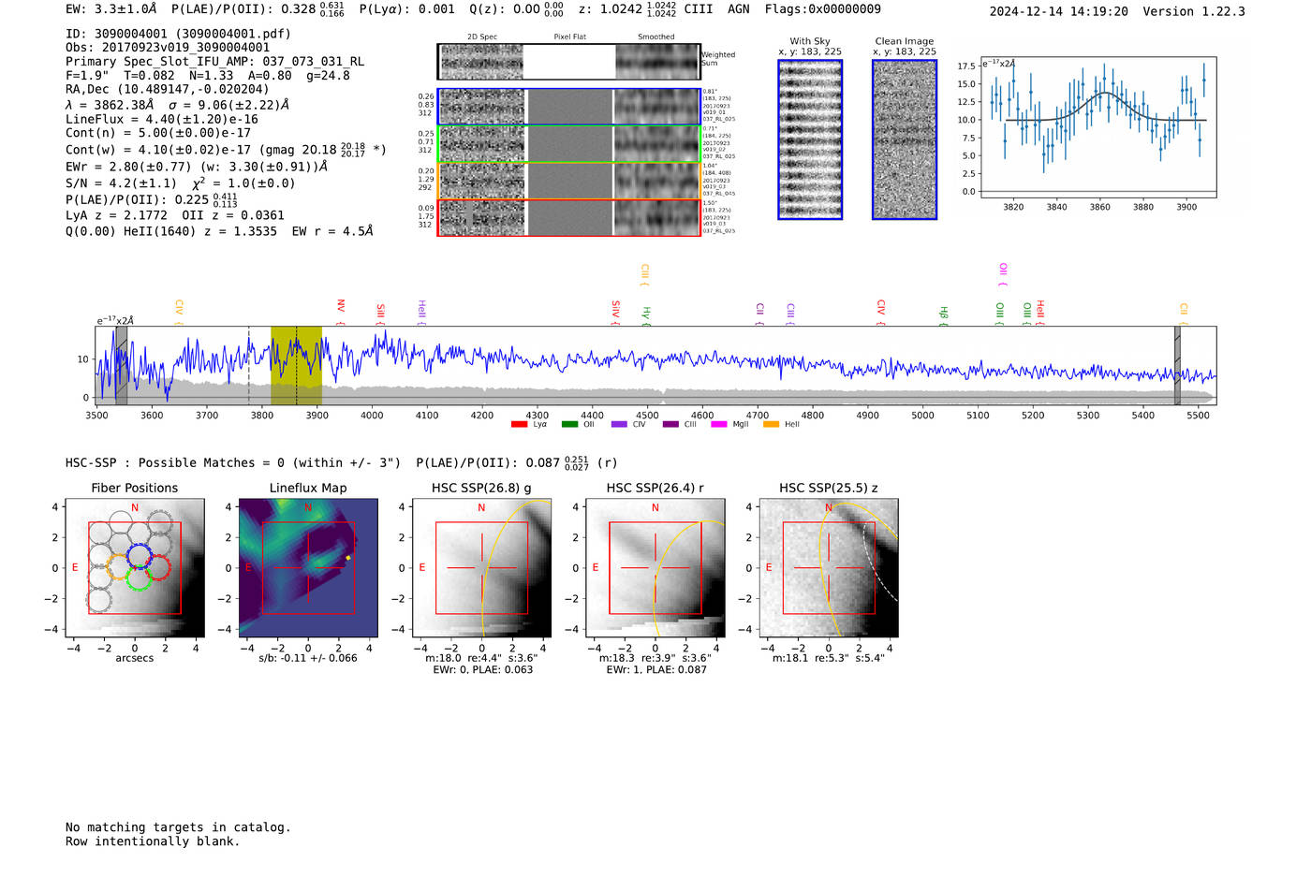The width and height of the screenshot is (1311, 892).
Task: Click the red Lyα legend swatch
Action: click(x=519, y=425)
